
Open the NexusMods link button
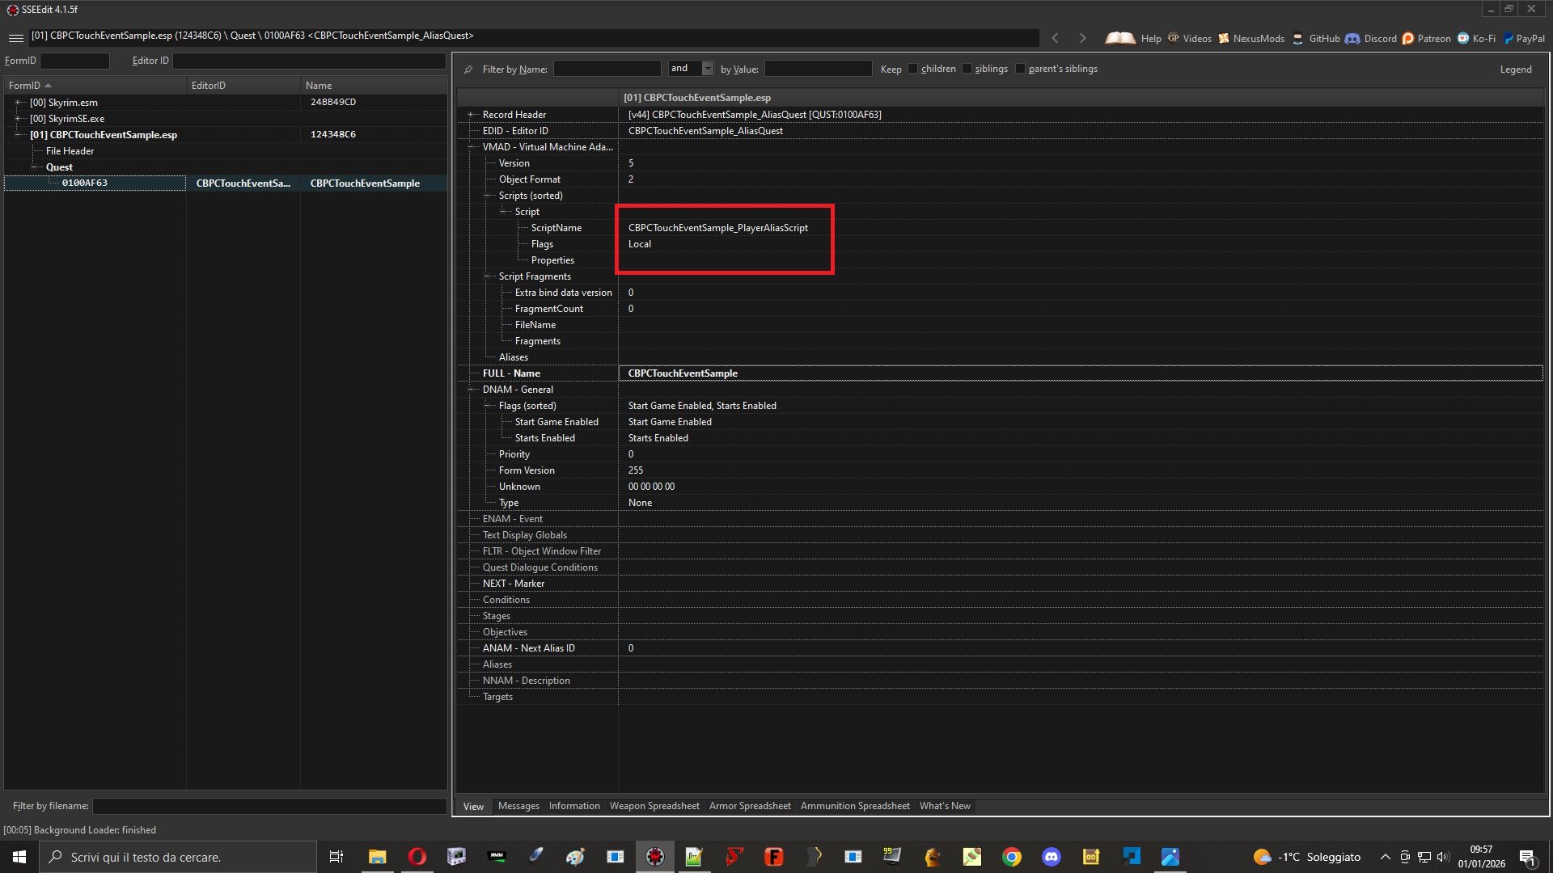click(x=1250, y=38)
